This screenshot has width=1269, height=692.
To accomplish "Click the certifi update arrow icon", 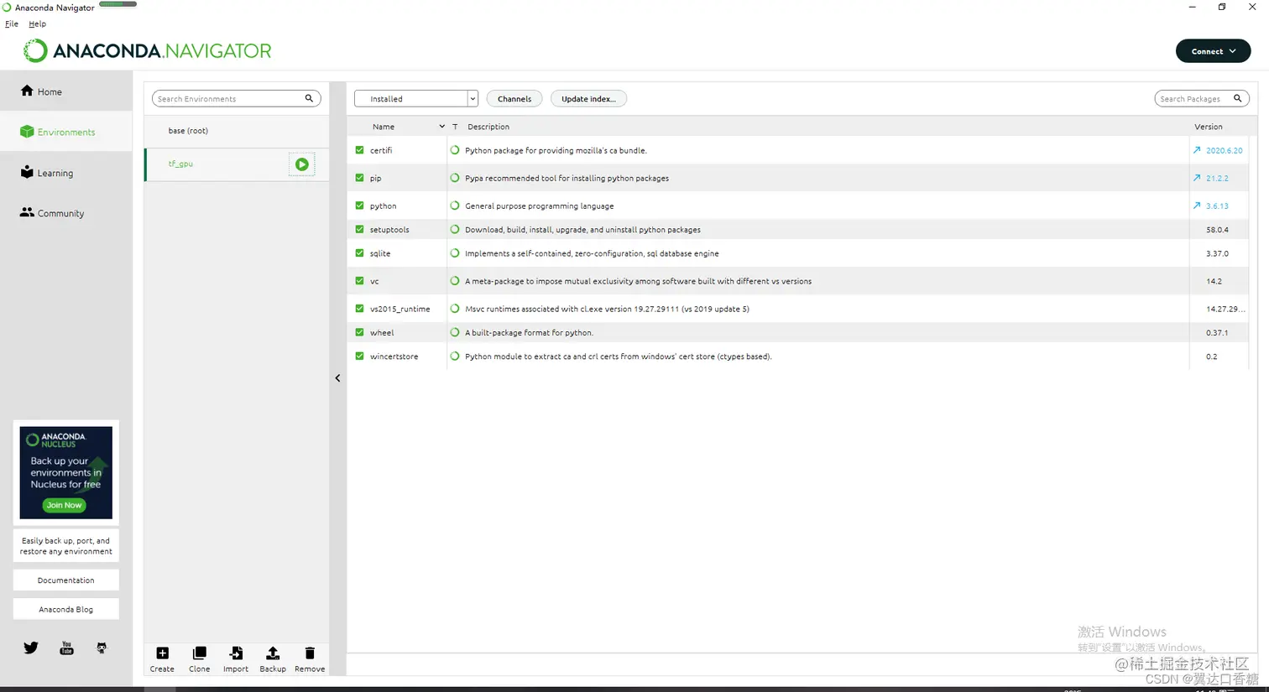I will (1197, 150).
